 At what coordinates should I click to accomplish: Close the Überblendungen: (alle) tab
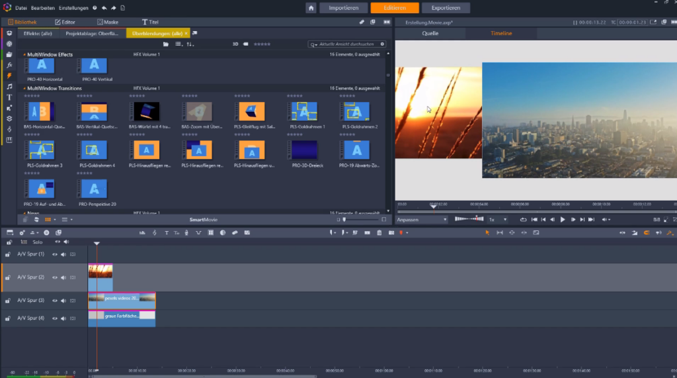pos(186,33)
